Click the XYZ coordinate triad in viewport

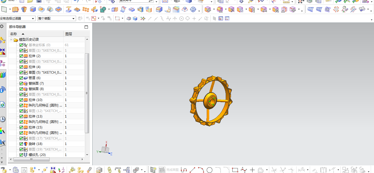click(104, 149)
